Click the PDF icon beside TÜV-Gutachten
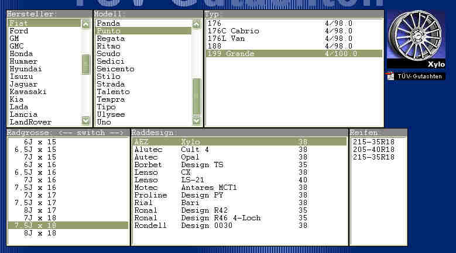This screenshot has height=253, width=456. (390, 76)
